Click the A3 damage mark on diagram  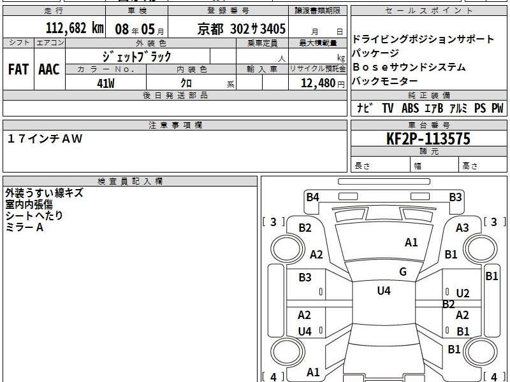(462, 228)
